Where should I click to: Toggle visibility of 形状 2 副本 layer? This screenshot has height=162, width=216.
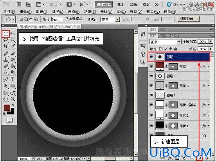click(151, 105)
